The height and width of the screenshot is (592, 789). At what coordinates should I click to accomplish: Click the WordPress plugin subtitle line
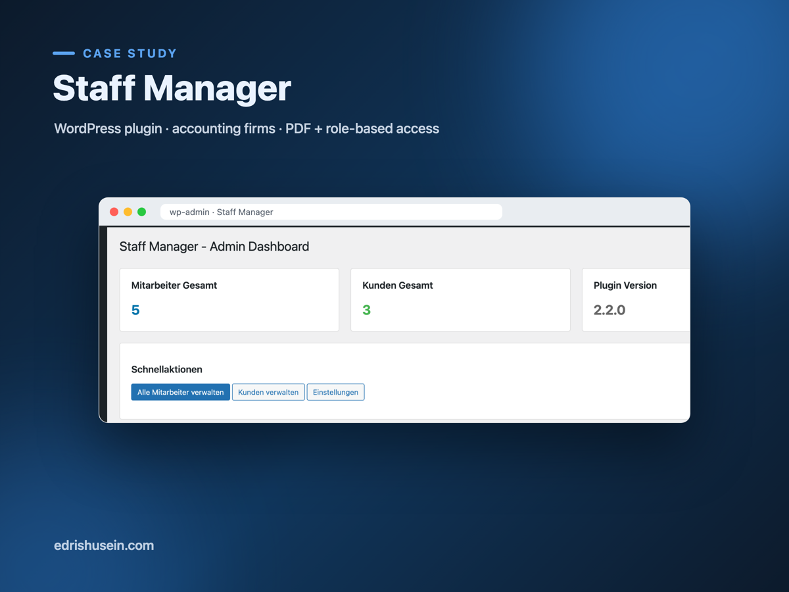click(x=247, y=129)
